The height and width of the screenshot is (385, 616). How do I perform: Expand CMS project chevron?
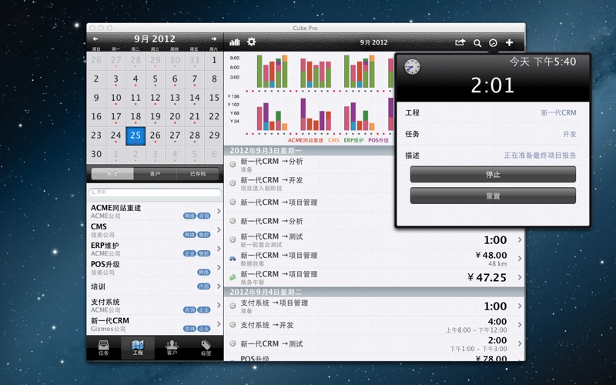pos(219,229)
